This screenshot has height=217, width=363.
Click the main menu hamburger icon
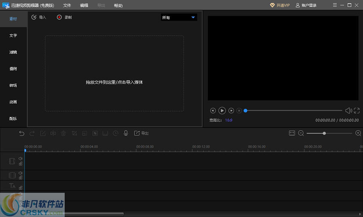pos(335,5)
